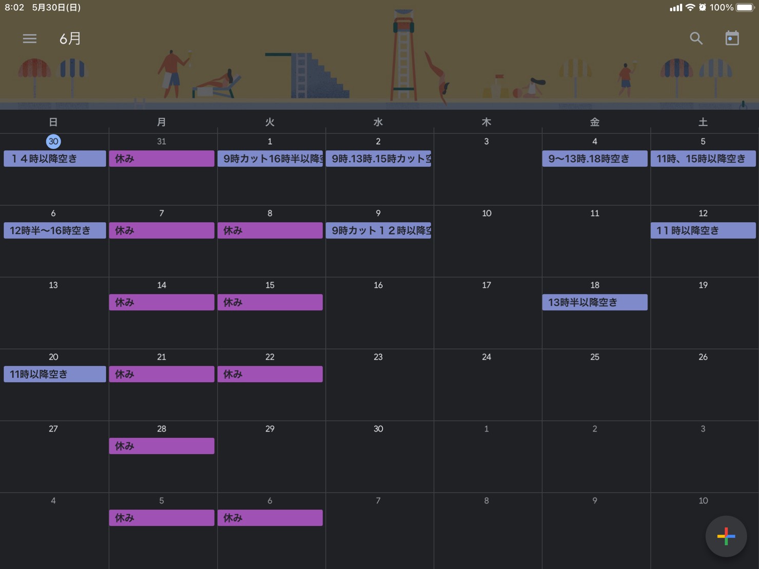Open 休み event on Tuesday June 22
This screenshot has width=759, height=569.
tap(270, 374)
